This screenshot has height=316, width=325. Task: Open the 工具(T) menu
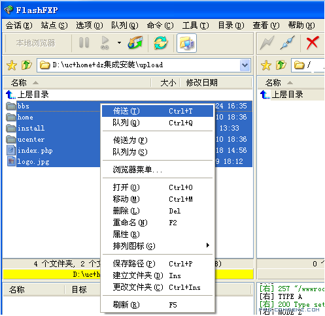(196, 25)
